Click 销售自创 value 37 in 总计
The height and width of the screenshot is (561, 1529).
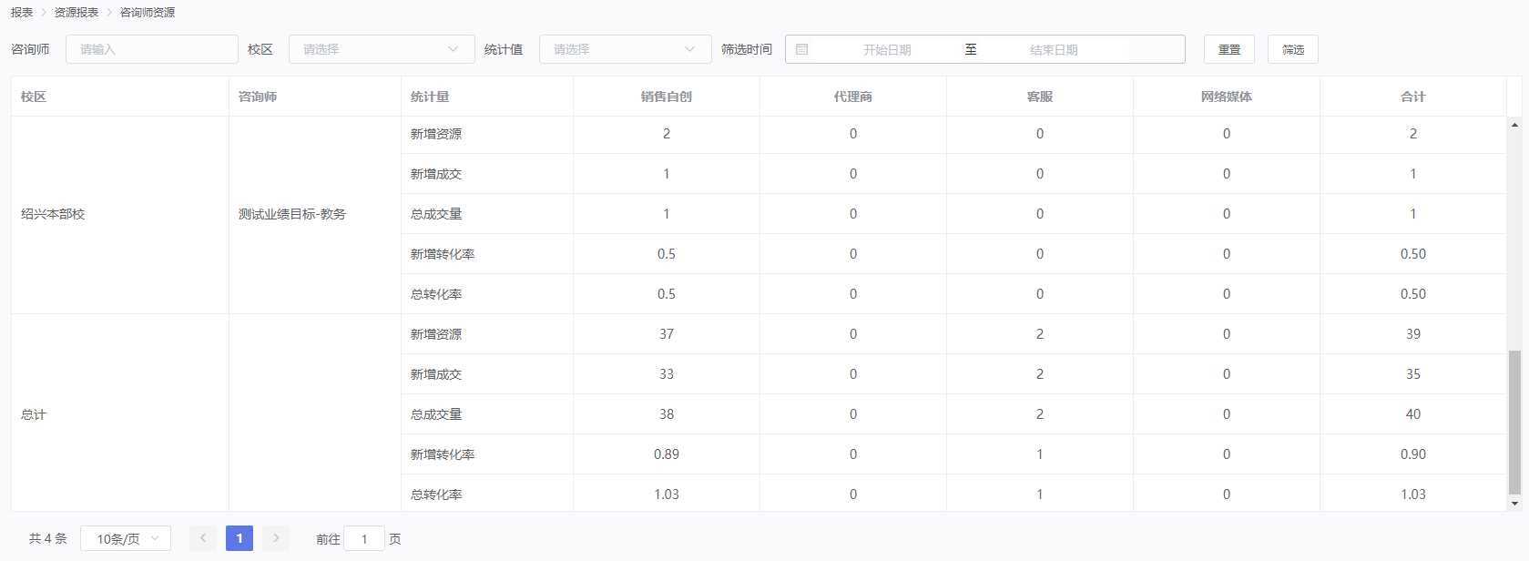pyautogui.click(x=667, y=334)
